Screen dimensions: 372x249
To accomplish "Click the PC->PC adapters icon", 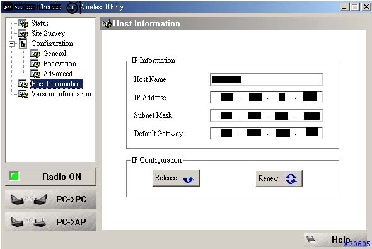I will pos(28,199).
